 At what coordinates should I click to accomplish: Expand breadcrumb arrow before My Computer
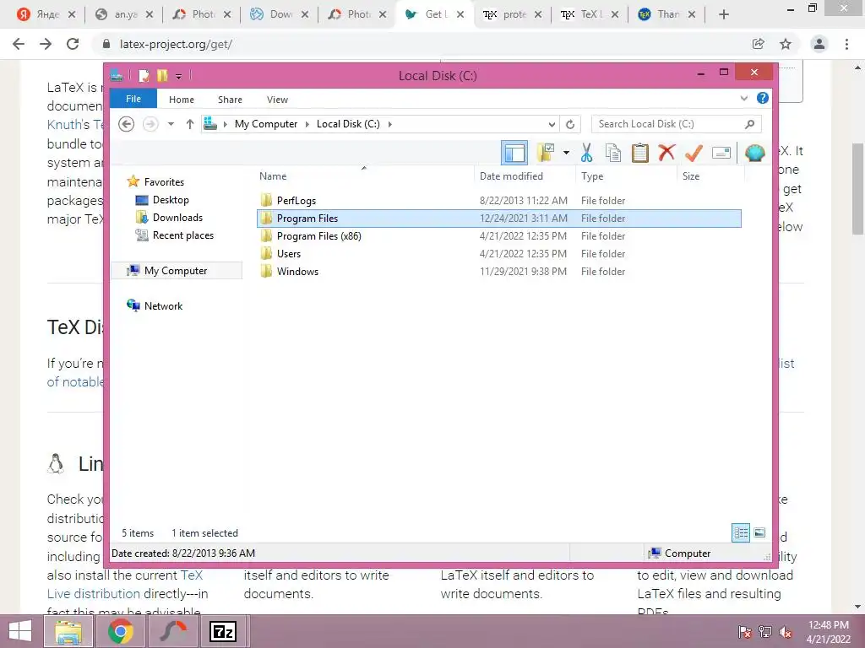pyautogui.click(x=225, y=124)
